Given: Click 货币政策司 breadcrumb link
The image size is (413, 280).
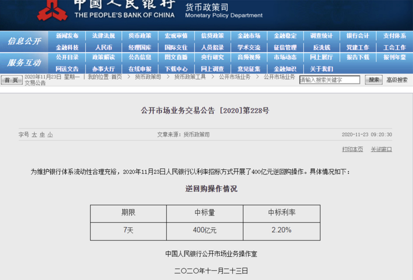Looking at the screenshot, I should click(x=148, y=77).
